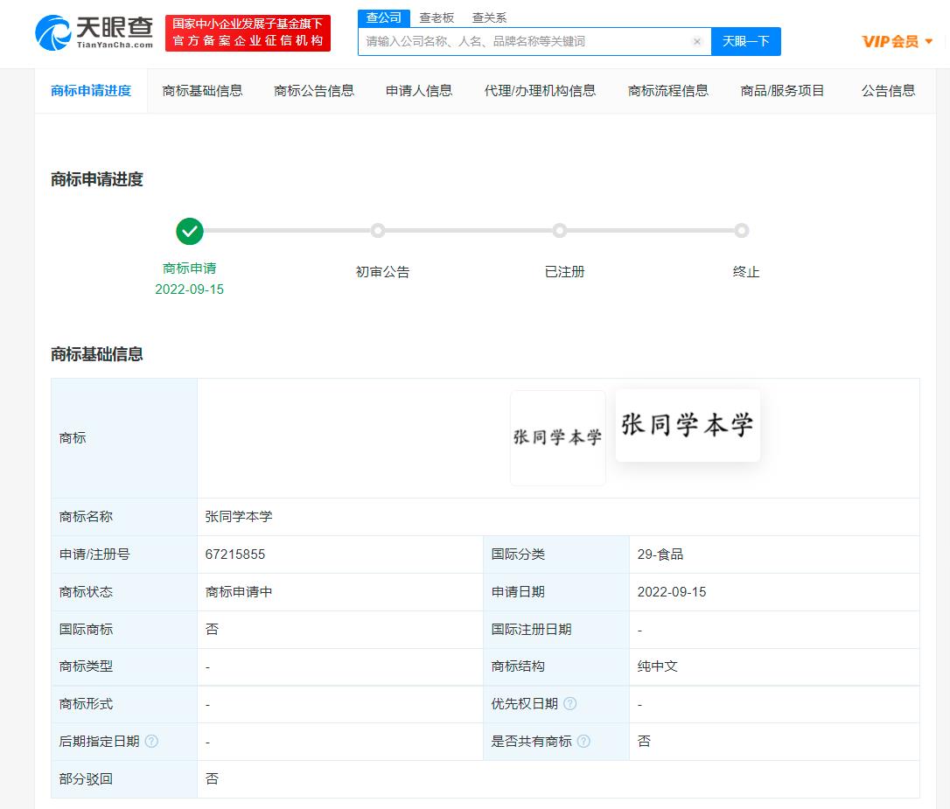The height and width of the screenshot is (809, 950).
Task: Click the 天眼一下 search button
Action: click(745, 41)
